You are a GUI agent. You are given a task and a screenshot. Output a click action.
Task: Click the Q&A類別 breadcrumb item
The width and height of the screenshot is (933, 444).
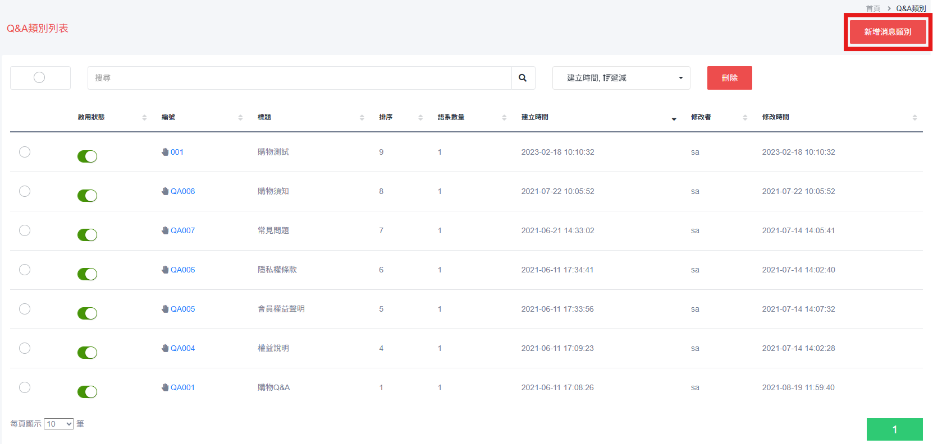[911, 8]
